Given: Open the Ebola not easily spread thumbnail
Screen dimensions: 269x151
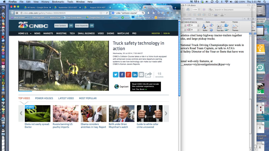Looking at the screenshot, I should (38, 114).
